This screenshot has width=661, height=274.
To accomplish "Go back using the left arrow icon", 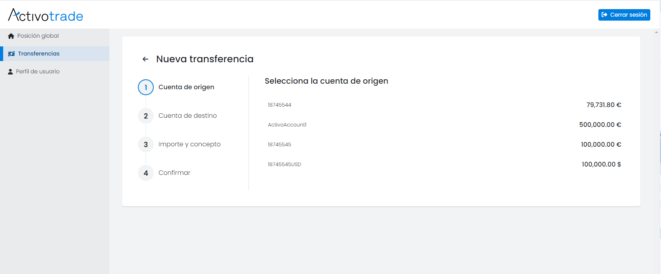I will pyautogui.click(x=145, y=59).
